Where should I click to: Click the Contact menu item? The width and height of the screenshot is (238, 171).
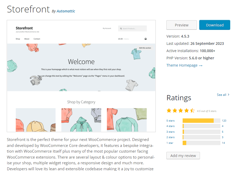36,39
